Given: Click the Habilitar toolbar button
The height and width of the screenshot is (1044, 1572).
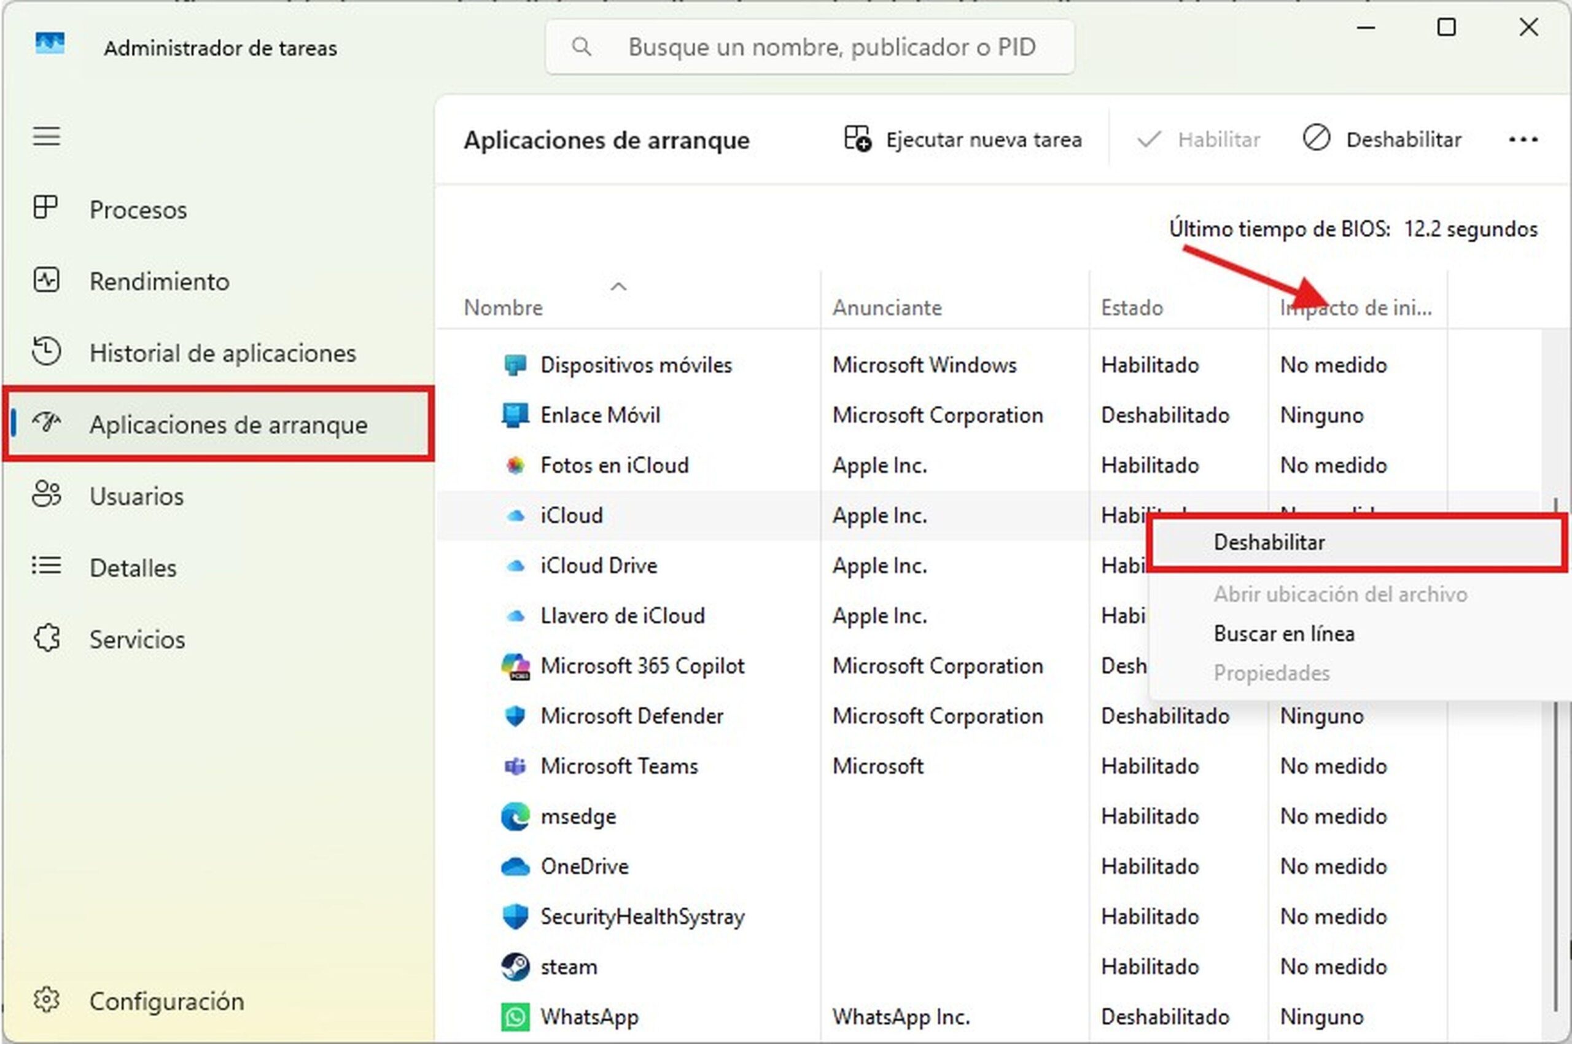Looking at the screenshot, I should coord(1198,139).
